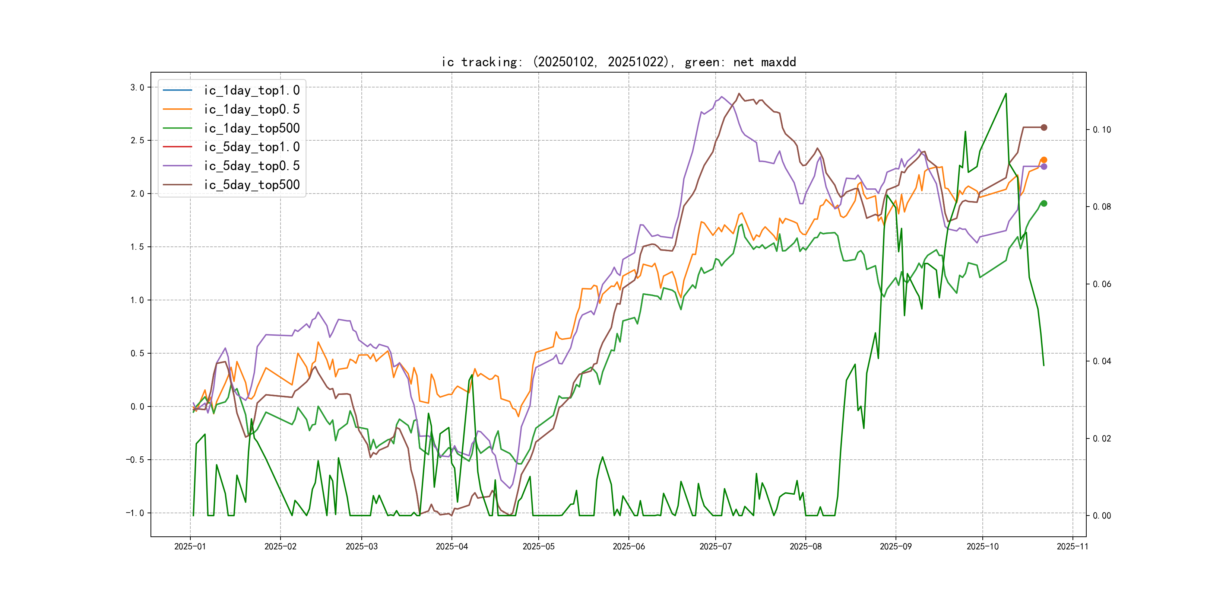Click the chart title text
This screenshot has height=603, width=1207.
click(618, 62)
